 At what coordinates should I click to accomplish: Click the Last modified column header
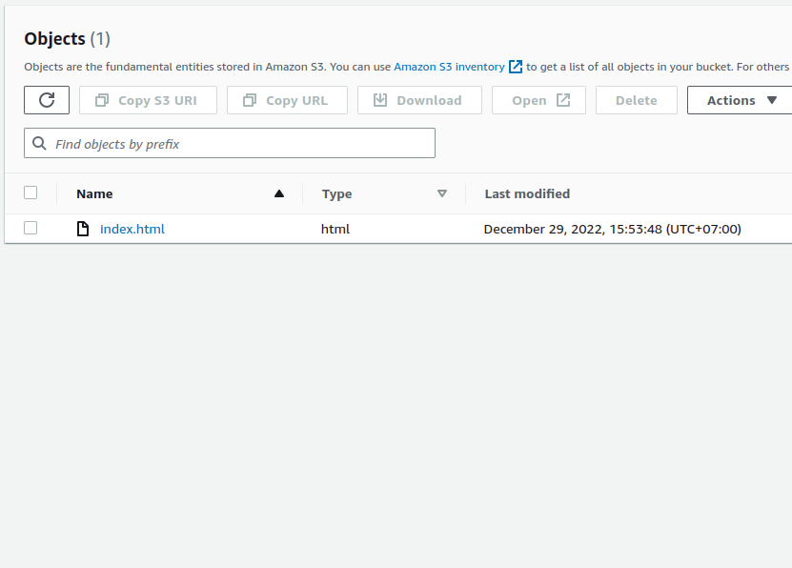pyautogui.click(x=527, y=193)
